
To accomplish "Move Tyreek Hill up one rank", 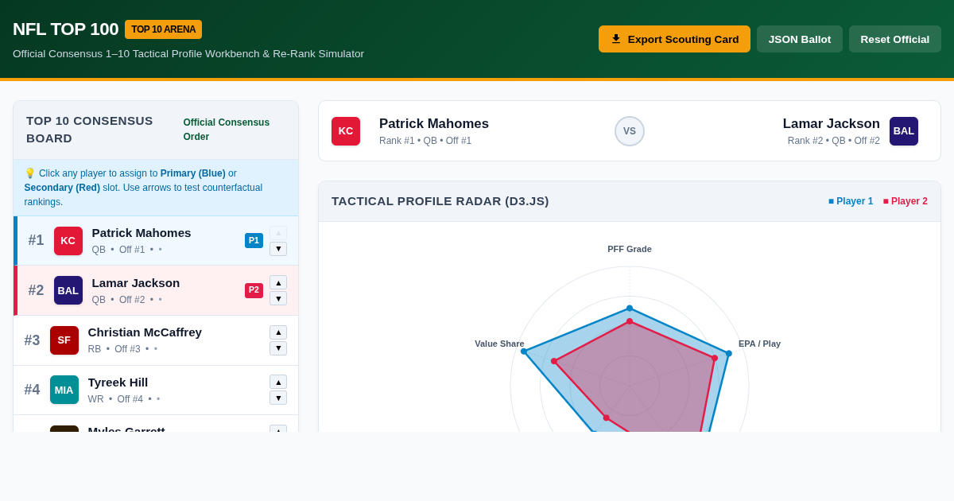I will point(278,382).
